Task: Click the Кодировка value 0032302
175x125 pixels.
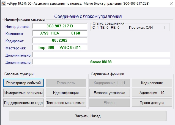Action: tap(60, 40)
